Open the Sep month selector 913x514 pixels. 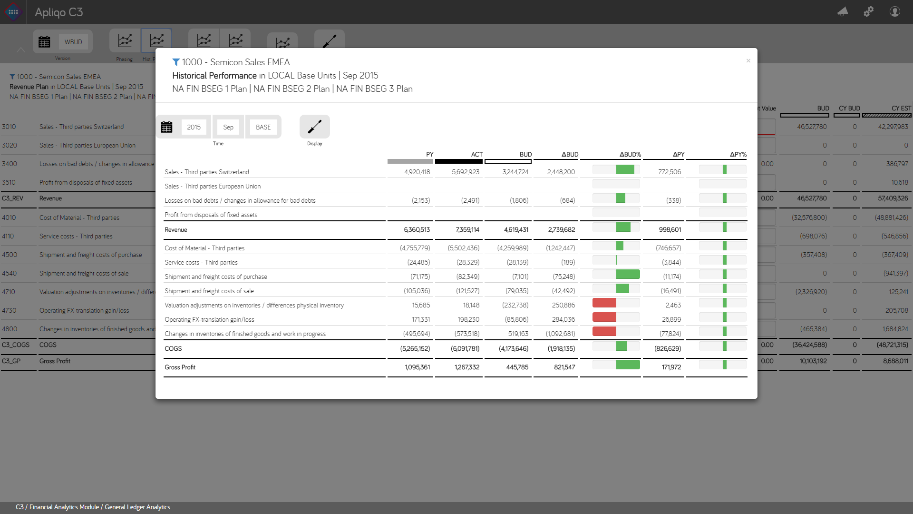[228, 127]
